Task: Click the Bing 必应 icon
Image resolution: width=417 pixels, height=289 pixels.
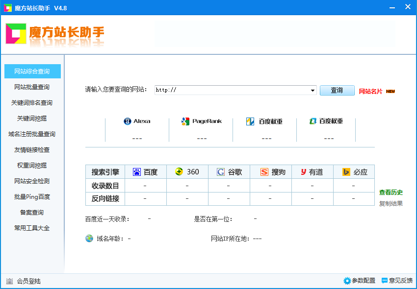Action: [x=346, y=172]
